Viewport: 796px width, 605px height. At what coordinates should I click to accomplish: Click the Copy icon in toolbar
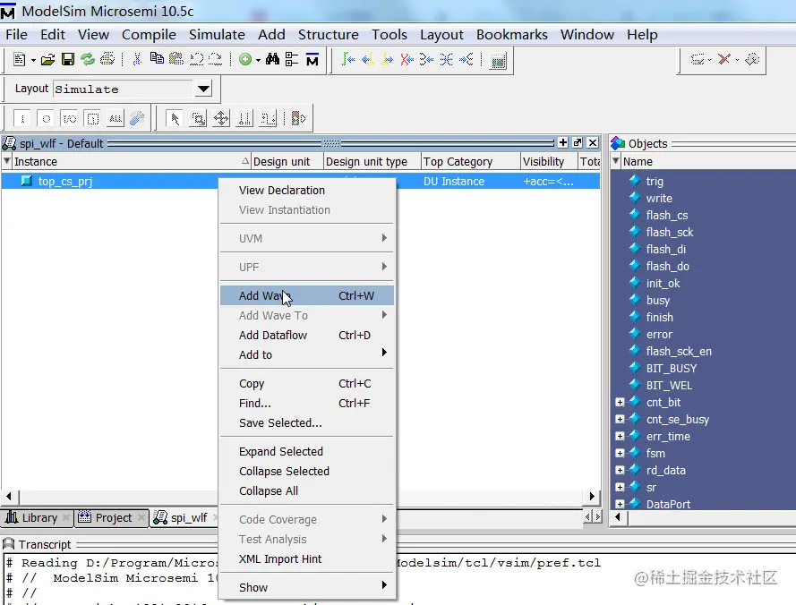click(x=157, y=59)
